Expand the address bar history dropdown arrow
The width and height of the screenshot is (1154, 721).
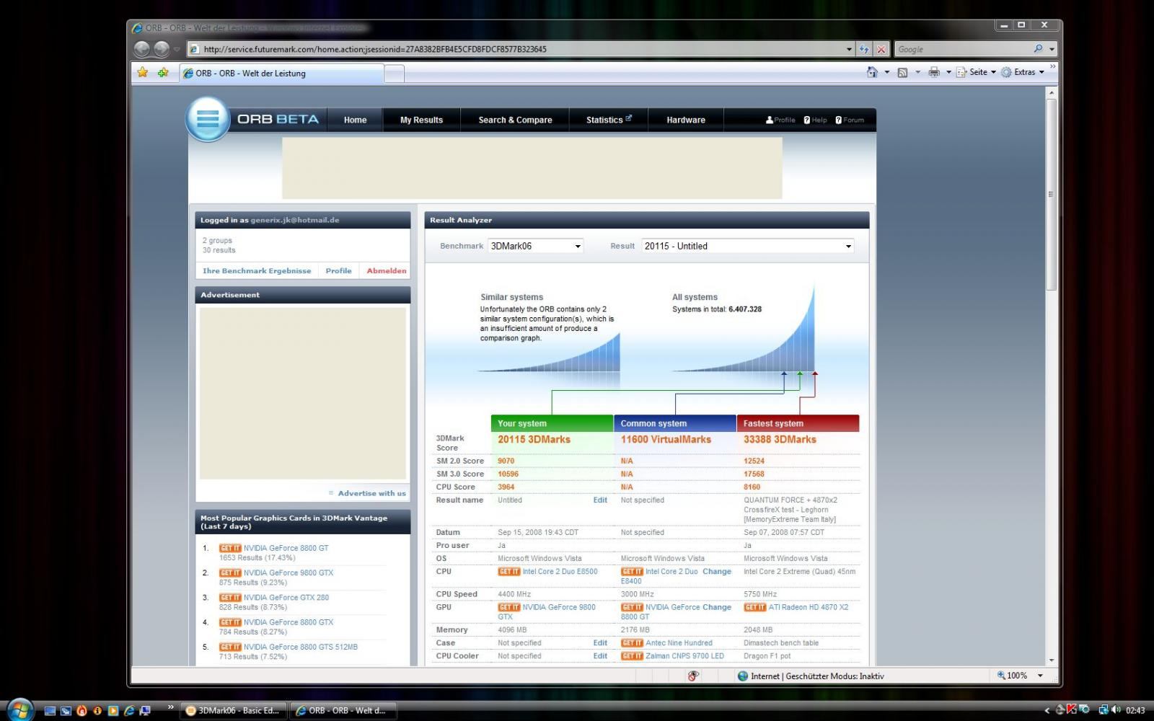coord(849,49)
